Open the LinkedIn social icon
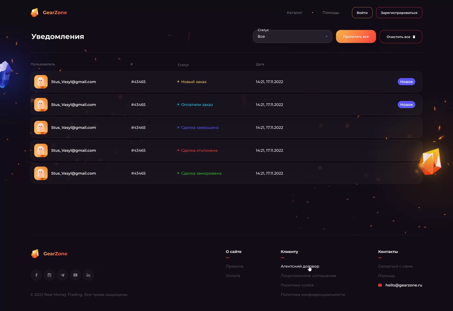 click(88, 275)
